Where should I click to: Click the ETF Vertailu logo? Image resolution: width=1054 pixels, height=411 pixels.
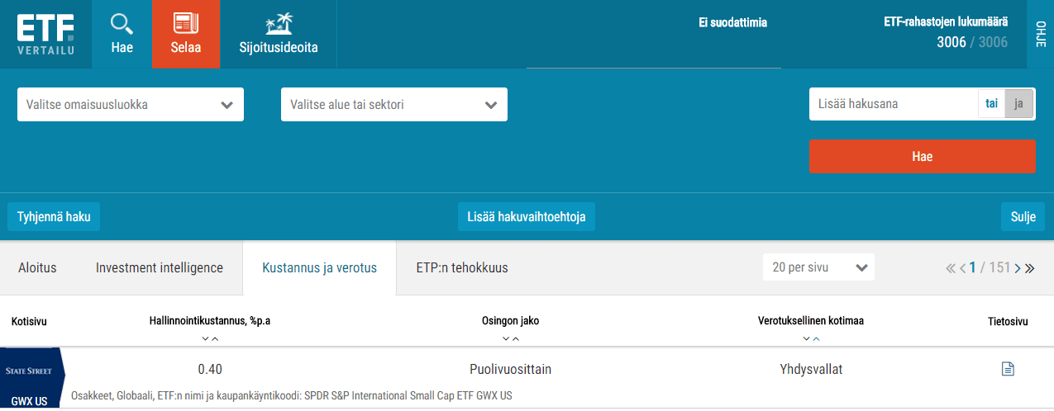(x=45, y=34)
